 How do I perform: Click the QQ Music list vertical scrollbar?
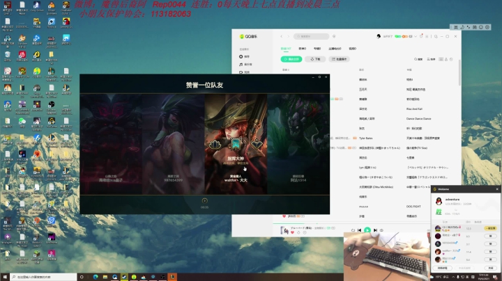pos(459,73)
